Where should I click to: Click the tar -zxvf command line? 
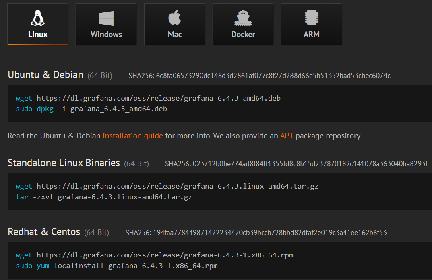pos(103,197)
